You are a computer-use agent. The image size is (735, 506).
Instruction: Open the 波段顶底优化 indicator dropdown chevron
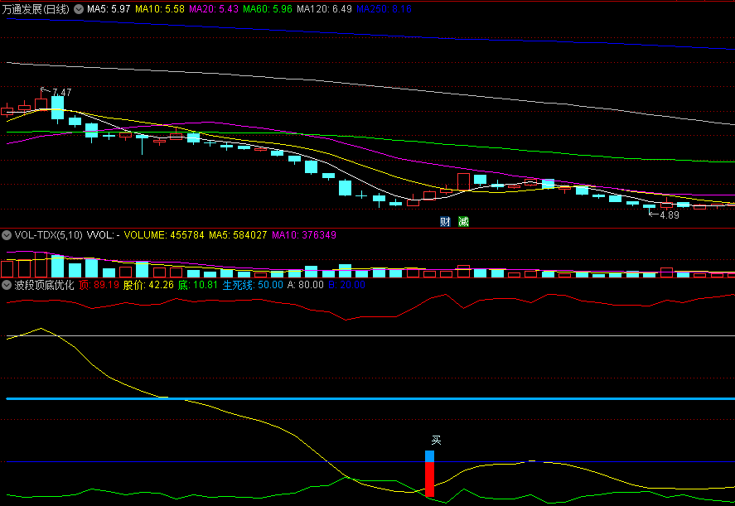(x=7, y=285)
